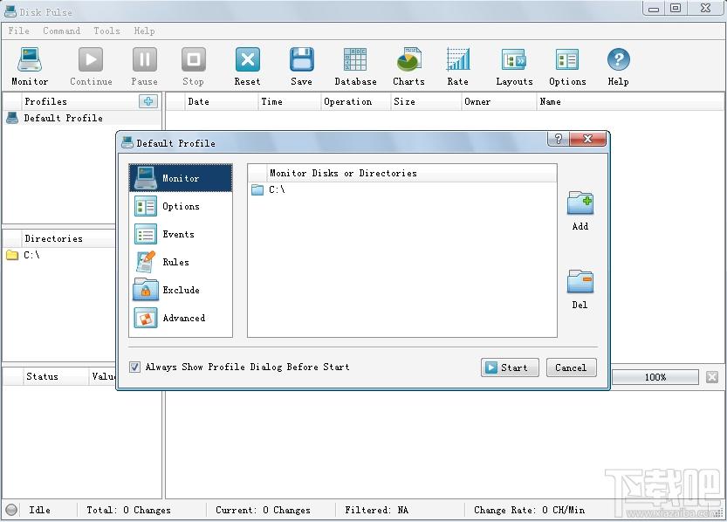This screenshot has height=522, width=727.
Task: Click Change Rate: 0 CH/Min status
Action: 529,510
